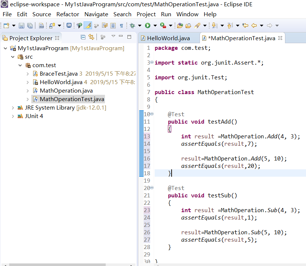This screenshot has width=306, height=266.
Task: Toggle Show Whitespace Characters pilcrow icon
Action: click(x=122, y=25)
